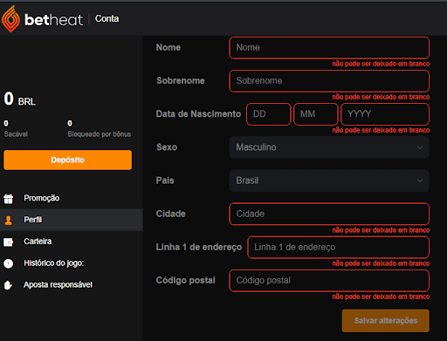This screenshot has height=341, width=447.
Task: Click the betheat flame logo
Action: tap(10, 19)
